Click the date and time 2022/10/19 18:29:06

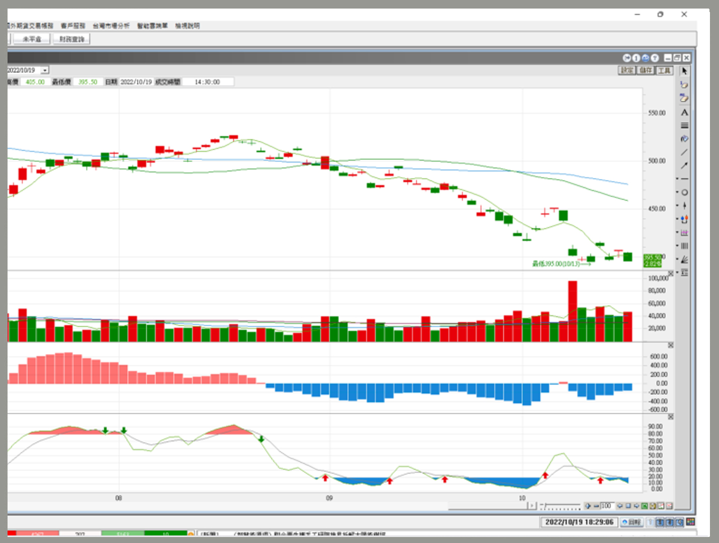coord(579,522)
